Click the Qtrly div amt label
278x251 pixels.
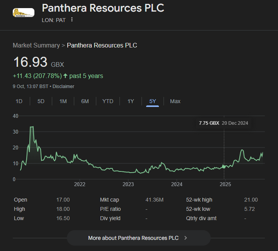coord(201,218)
